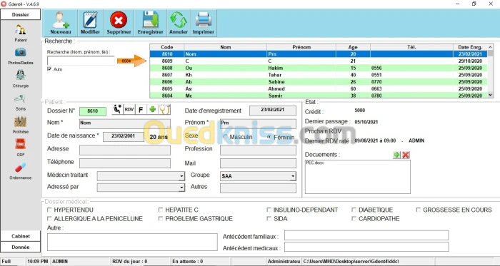Click the stethoscope icon
500x266 pixels.
pyautogui.click(x=164, y=109)
